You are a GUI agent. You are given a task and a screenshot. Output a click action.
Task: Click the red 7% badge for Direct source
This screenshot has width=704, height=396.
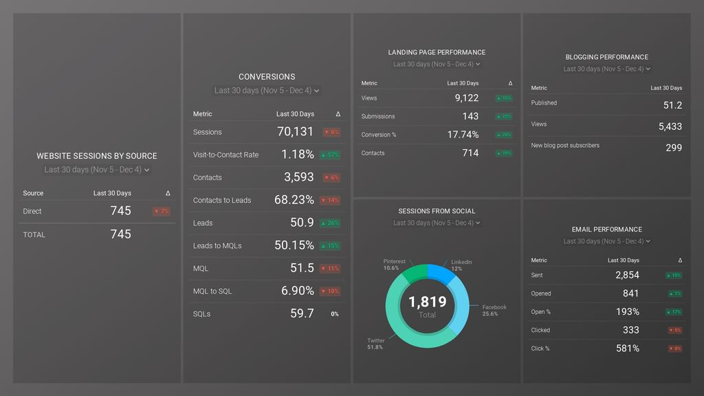[x=162, y=211]
